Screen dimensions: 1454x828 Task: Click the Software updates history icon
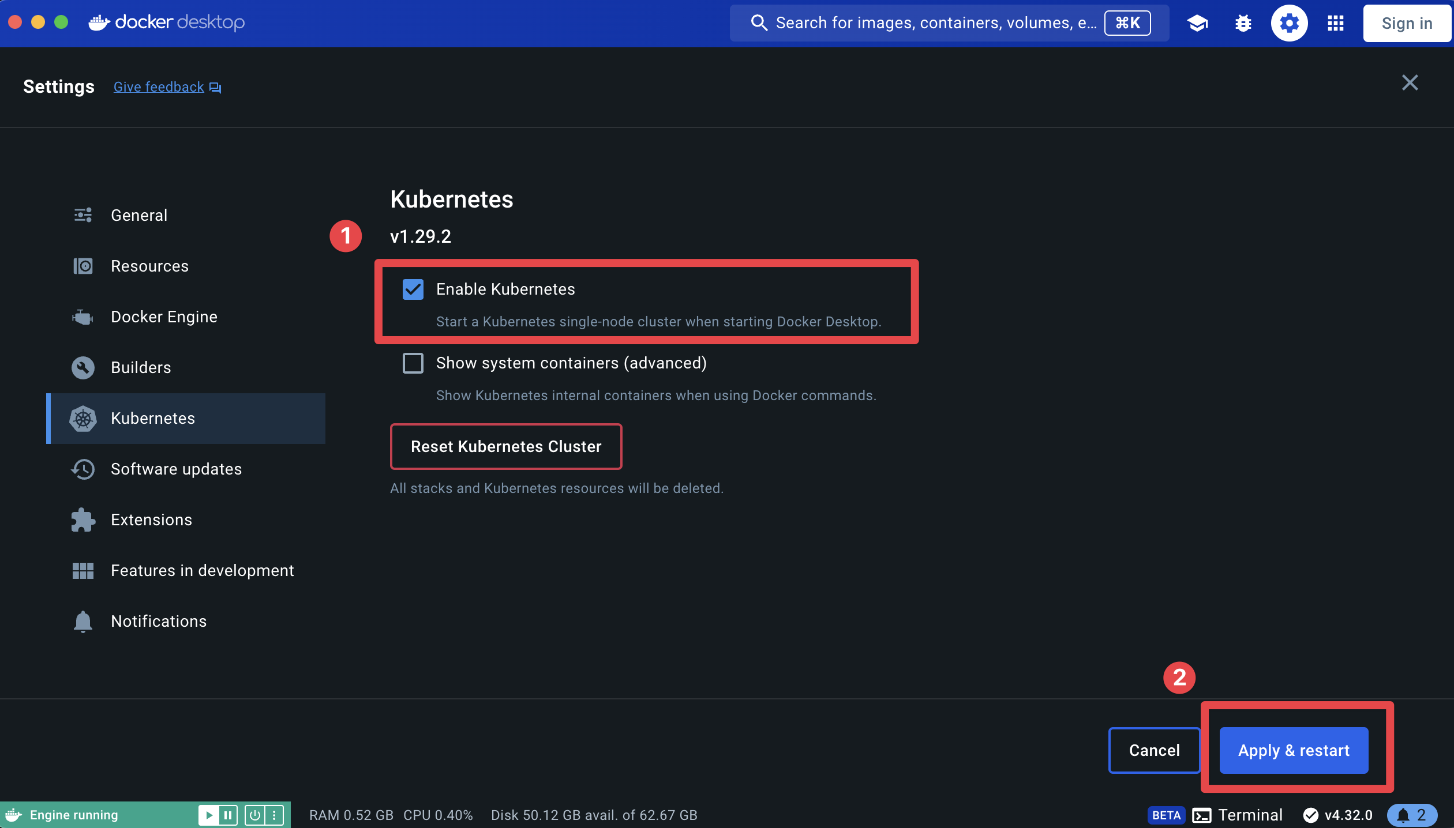point(83,469)
